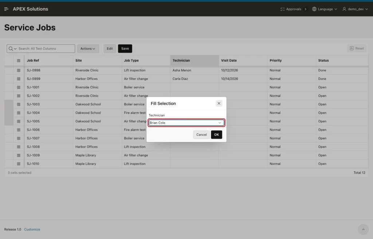373x239 pixels.
Task: Open the row actions menu for SJ-1001
Action: [x=19, y=87]
